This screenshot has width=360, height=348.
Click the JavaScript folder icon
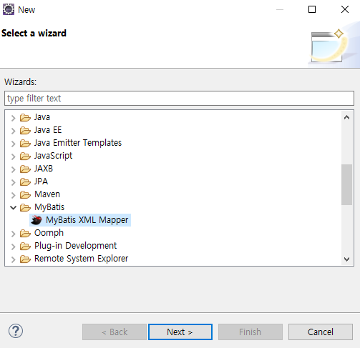click(x=25, y=156)
